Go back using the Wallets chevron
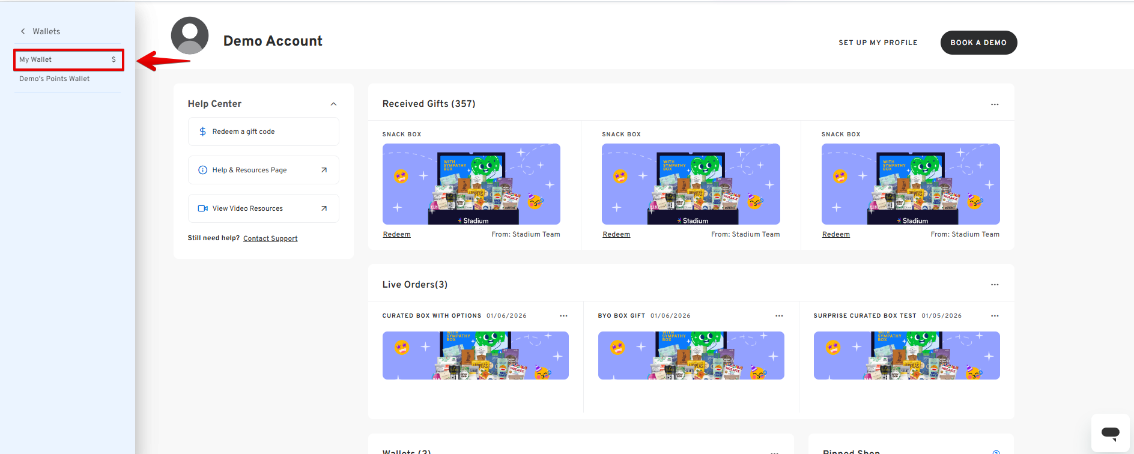Viewport: 1134px width, 454px height. 23,31
